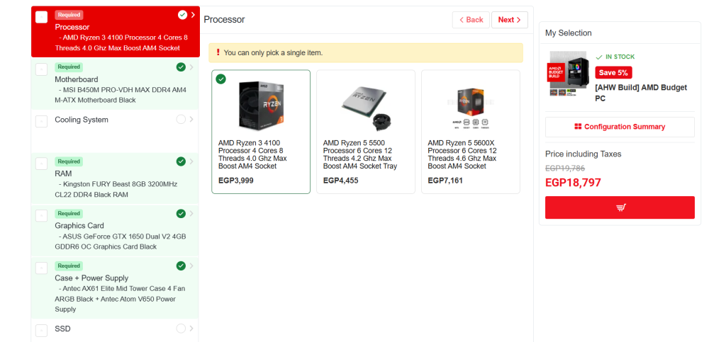Image resolution: width=709 pixels, height=342 pixels.
Task: Expand the Graphics Card section chevron
Action: point(191,213)
